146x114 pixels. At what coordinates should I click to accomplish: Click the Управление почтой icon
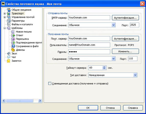(9, 17)
